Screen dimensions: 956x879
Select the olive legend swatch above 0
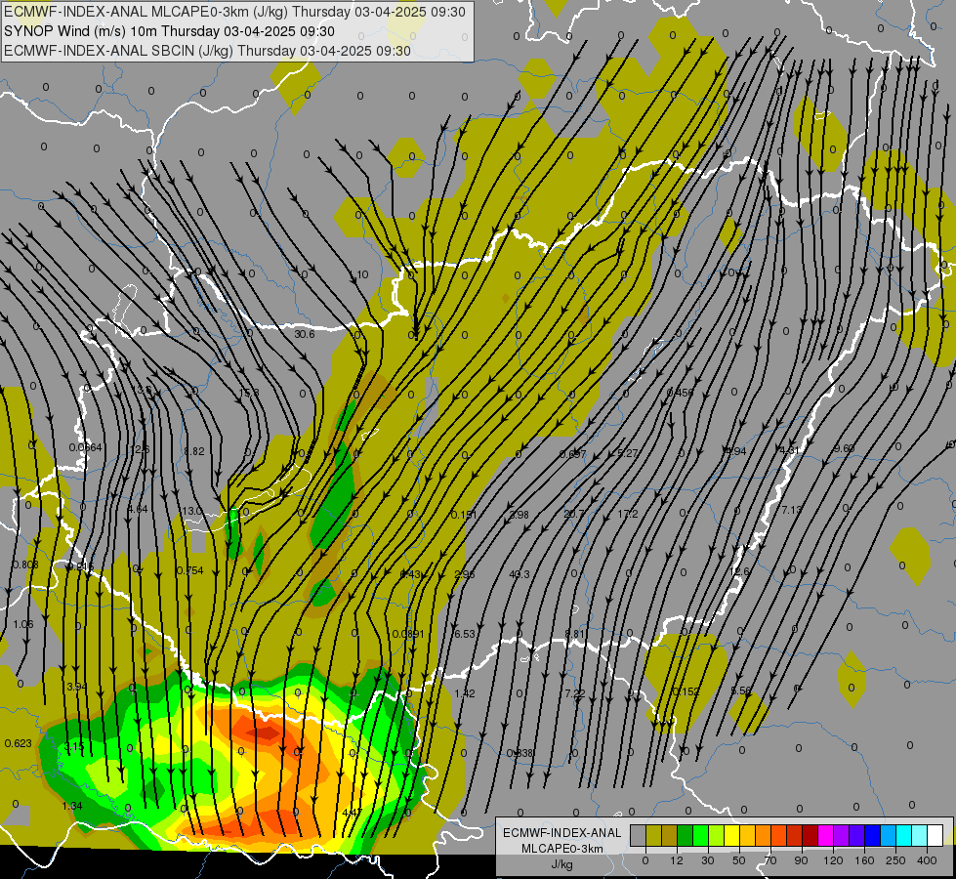pos(653,835)
